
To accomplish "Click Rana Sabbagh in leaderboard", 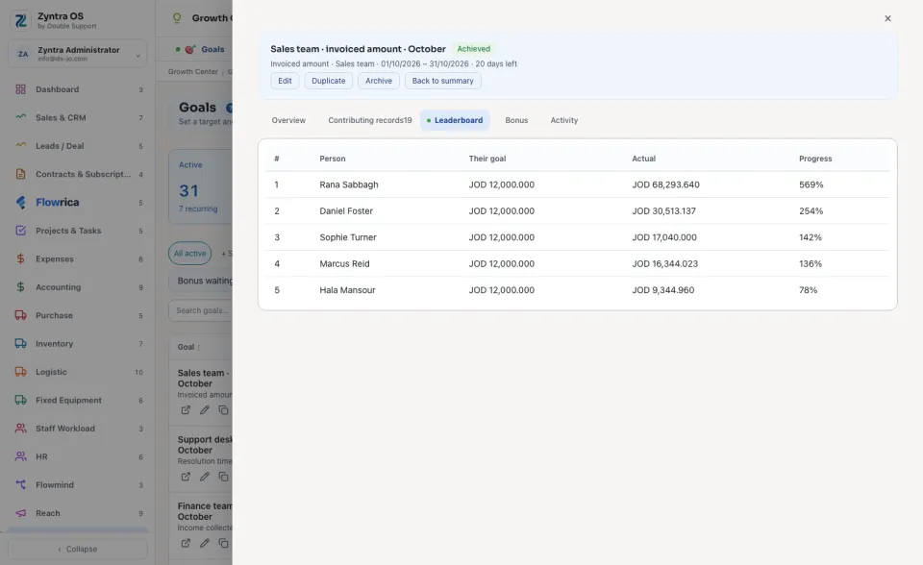I will point(349,184).
